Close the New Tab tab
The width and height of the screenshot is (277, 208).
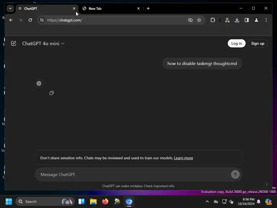138,8
